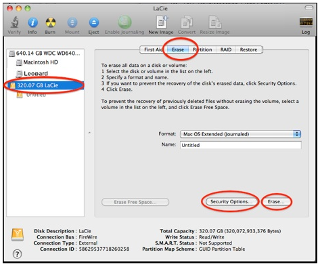The image size is (320, 267).
Task: Click the Burn disc icon
Action: click(x=50, y=22)
